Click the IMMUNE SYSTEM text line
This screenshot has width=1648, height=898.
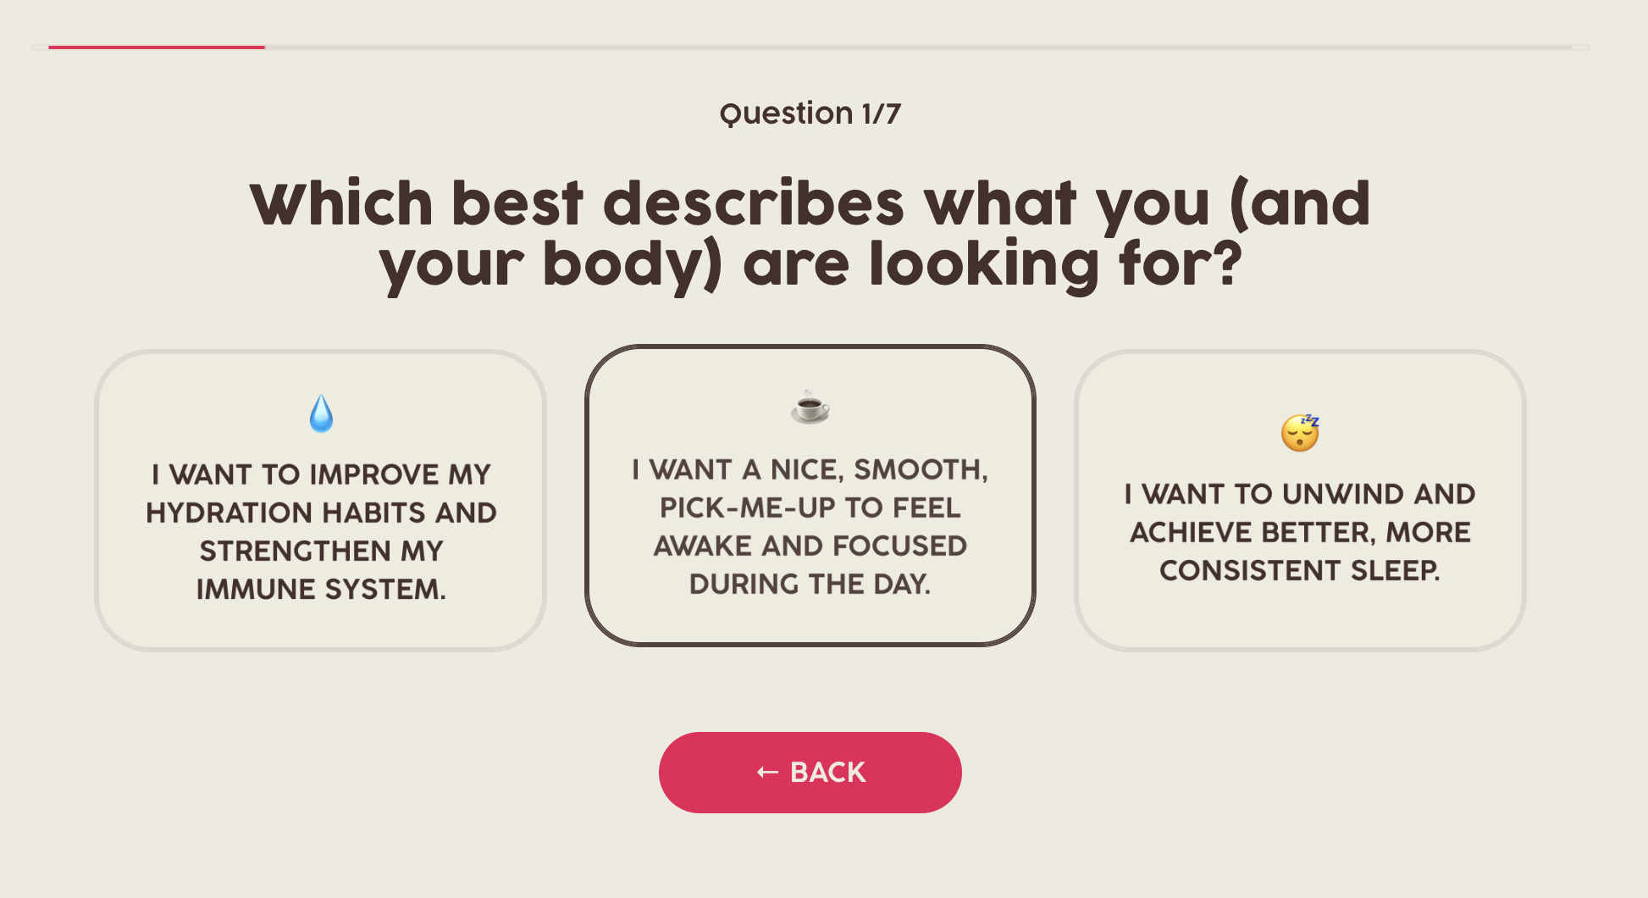320,588
